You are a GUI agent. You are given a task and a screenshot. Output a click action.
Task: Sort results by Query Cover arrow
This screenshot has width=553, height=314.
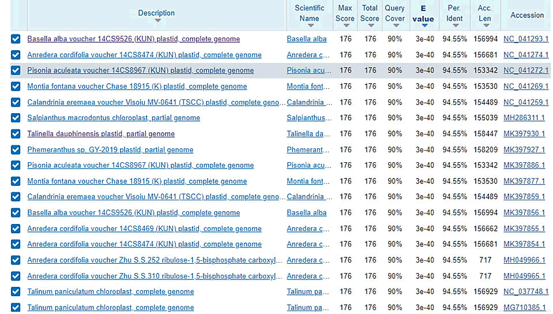point(395,26)
